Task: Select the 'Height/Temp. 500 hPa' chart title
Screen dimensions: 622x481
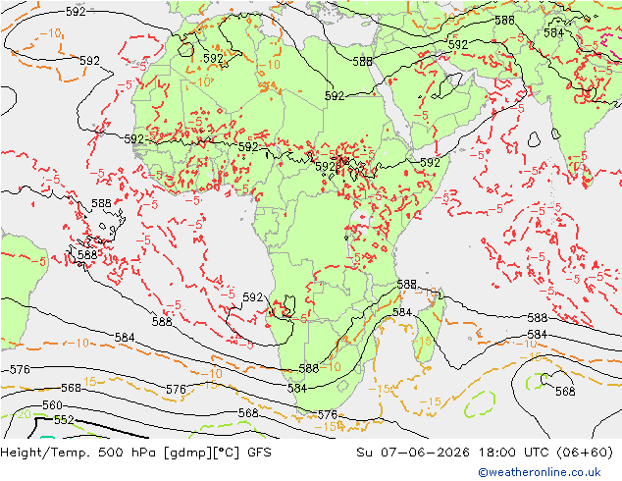Action: (x=79, y=453)
